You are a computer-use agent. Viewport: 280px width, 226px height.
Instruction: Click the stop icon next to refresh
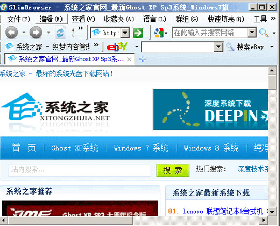click(73, 33)
